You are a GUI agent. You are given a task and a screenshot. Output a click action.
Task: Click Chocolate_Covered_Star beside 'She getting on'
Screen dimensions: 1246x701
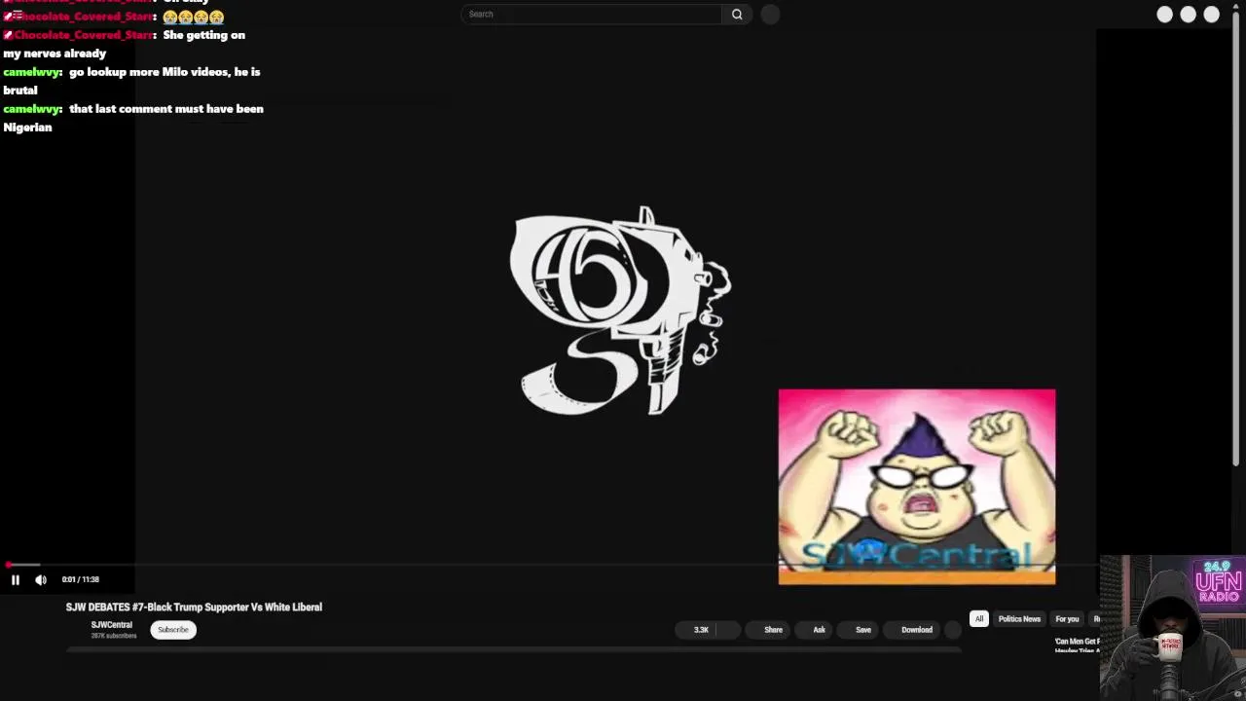point(82,35)
